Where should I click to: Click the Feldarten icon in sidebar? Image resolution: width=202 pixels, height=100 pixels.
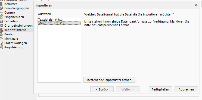pyautogui.click(x=1, y=21)
